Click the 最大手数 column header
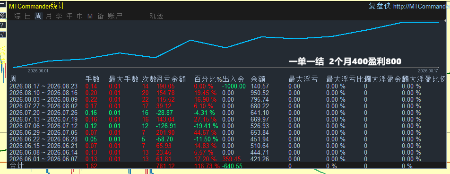450x174 pixels. point(124,79)
